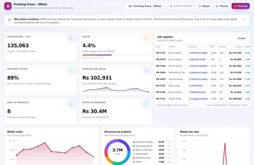Click the VALUE column header
Image resolution: width=254 pixels, height=165 pixels.
238,47
